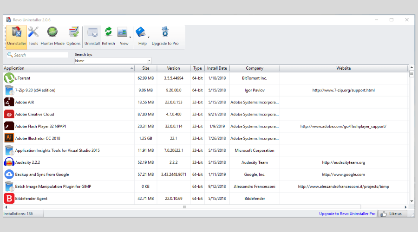Click the Adobe Flash Player icon
Viewport: 418px width, 232px height.
click(9, 126)
